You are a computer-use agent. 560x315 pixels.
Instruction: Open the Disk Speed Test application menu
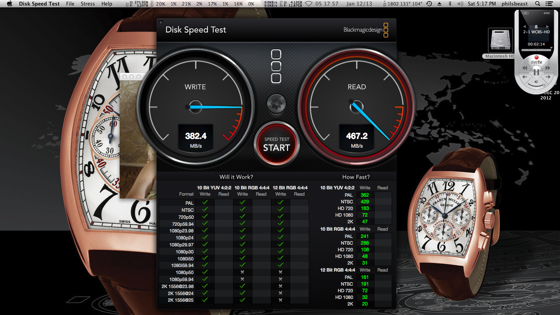[39, 4]
